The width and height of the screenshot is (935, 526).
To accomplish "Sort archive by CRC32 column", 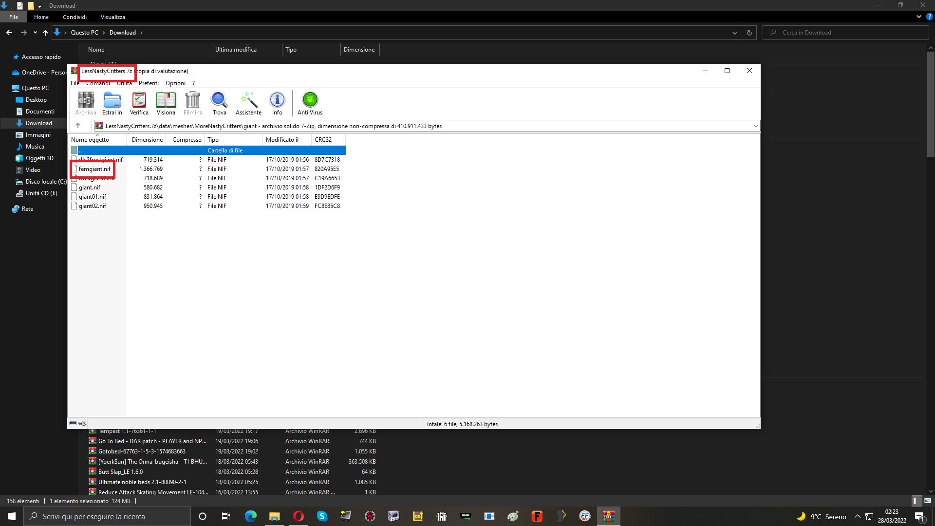I will [x=328, y=139].
